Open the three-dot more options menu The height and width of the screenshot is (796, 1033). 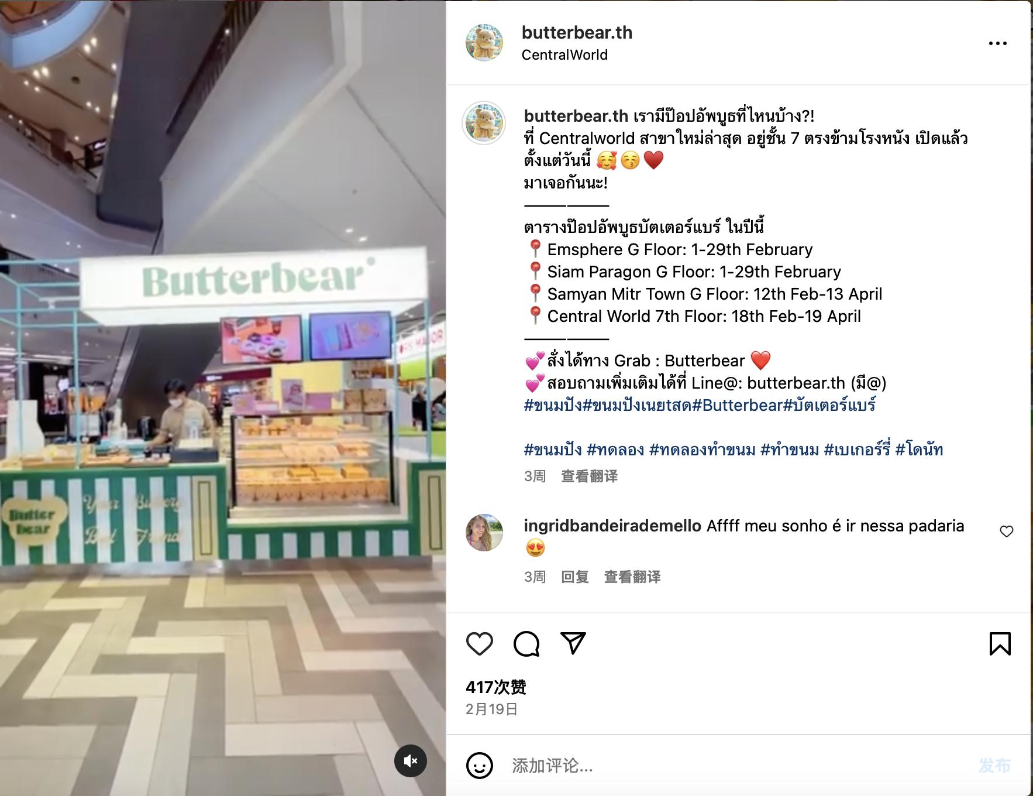pos(997,43)
